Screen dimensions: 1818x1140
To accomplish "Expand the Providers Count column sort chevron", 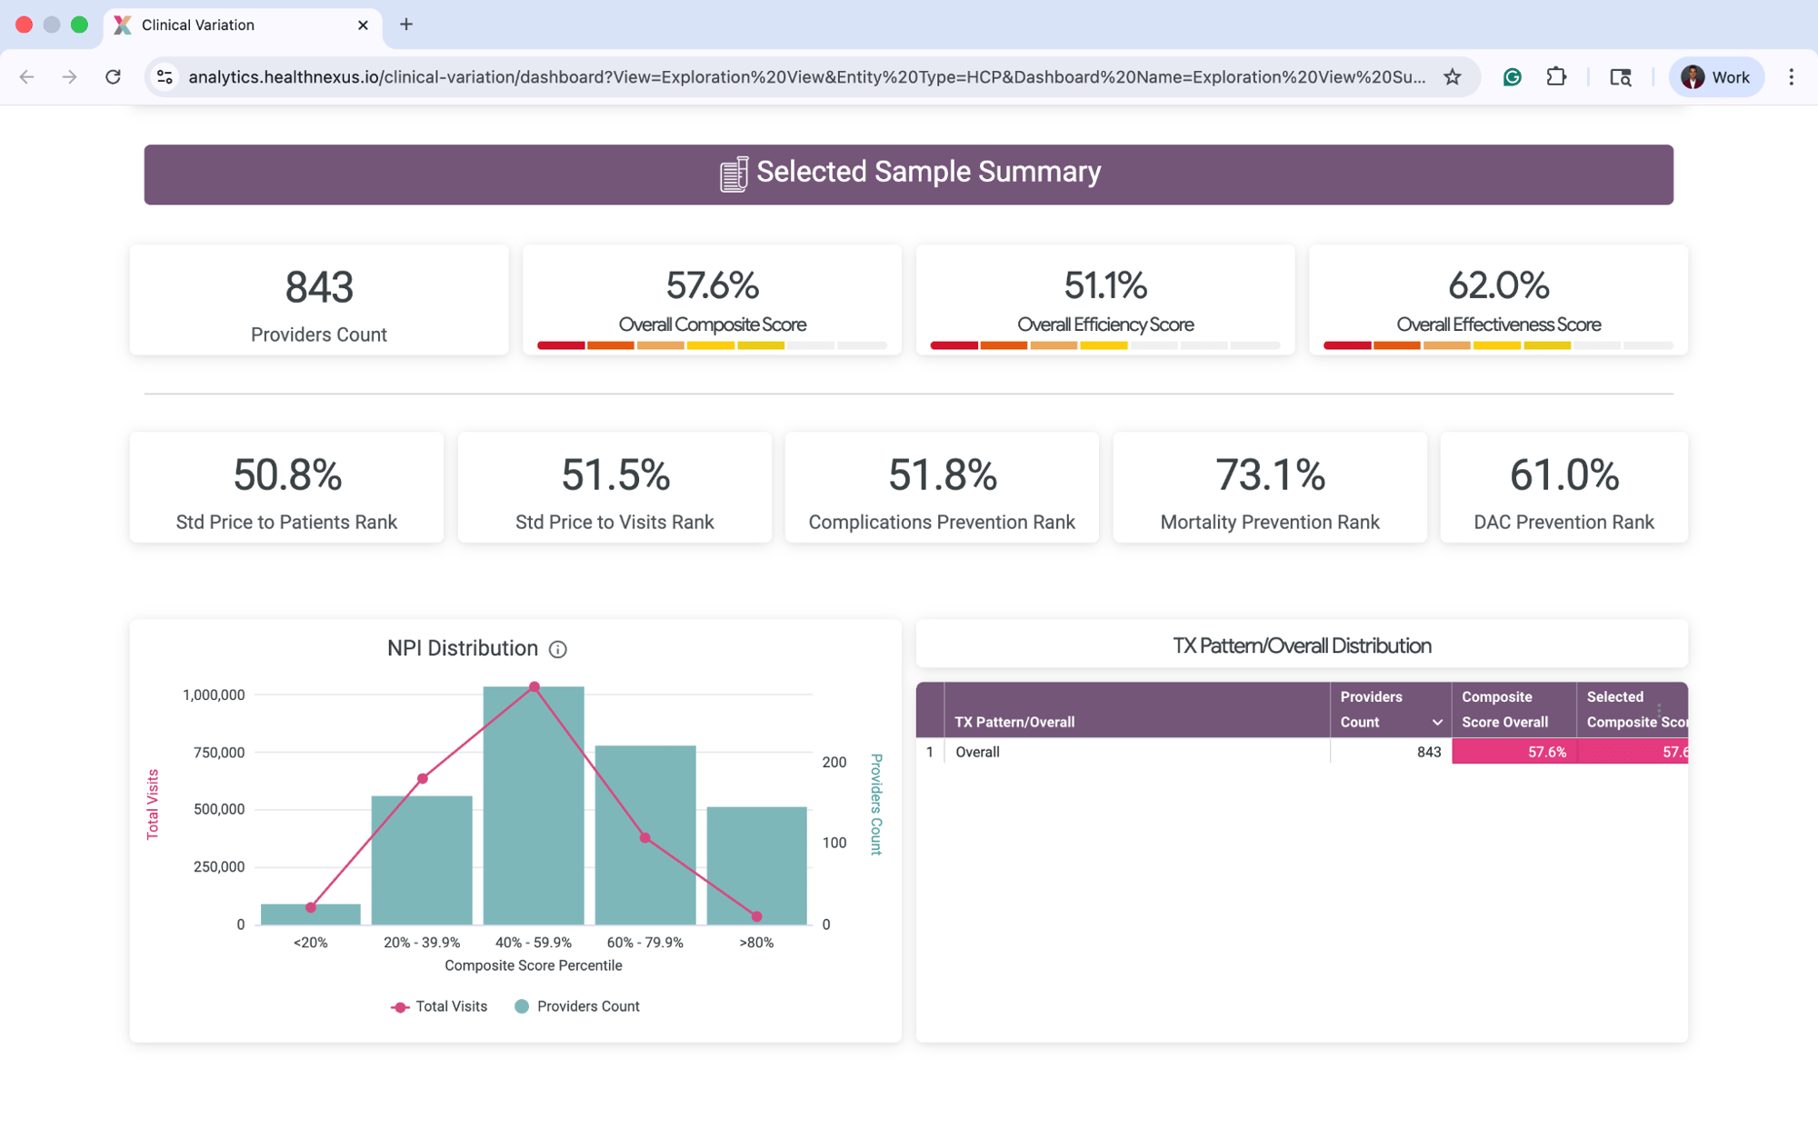I will (1437, 723).
